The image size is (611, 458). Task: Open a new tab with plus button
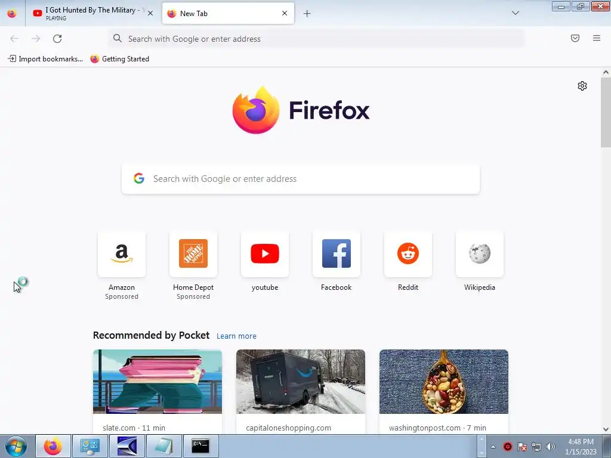click(307, 14)
